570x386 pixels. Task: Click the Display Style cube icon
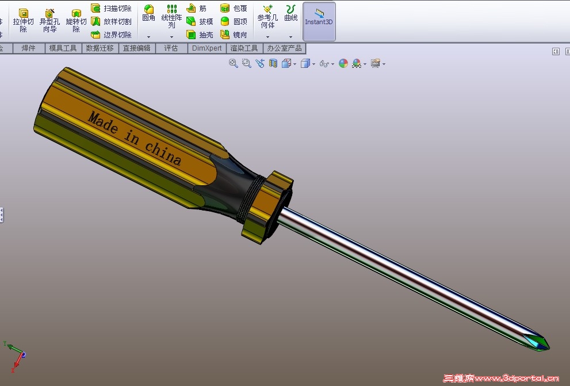(305, 64)
